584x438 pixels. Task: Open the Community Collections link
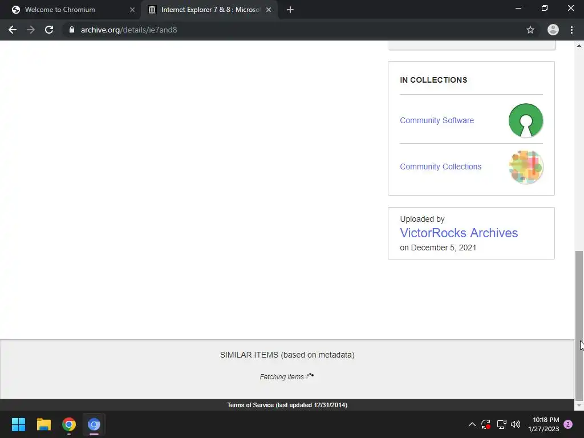(441, 167)
